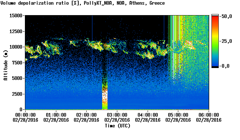The image size is (240, 140).
Task: Click the 15000 altitude axis label
Action: coord(16,15)
